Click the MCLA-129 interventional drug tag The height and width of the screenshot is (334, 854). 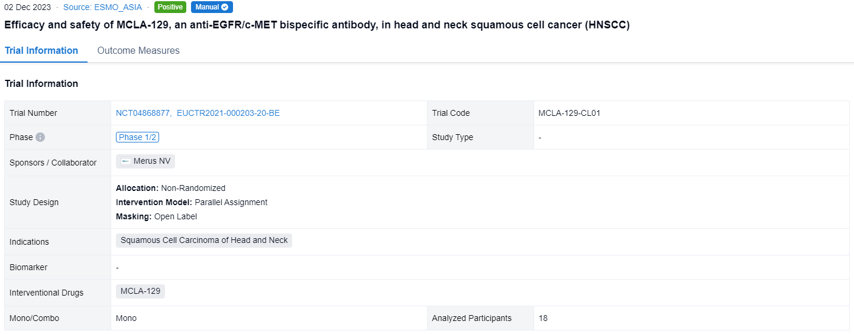pyautogui.click(x=140, y=291)
